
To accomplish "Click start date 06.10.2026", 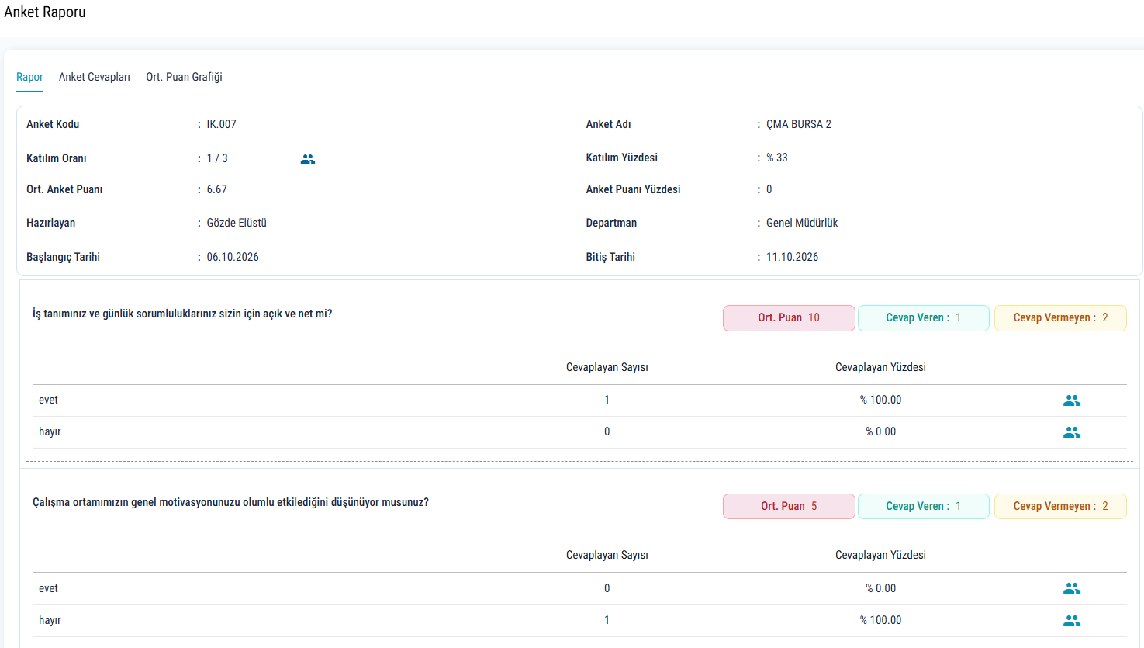I will [x=233, y=257].
